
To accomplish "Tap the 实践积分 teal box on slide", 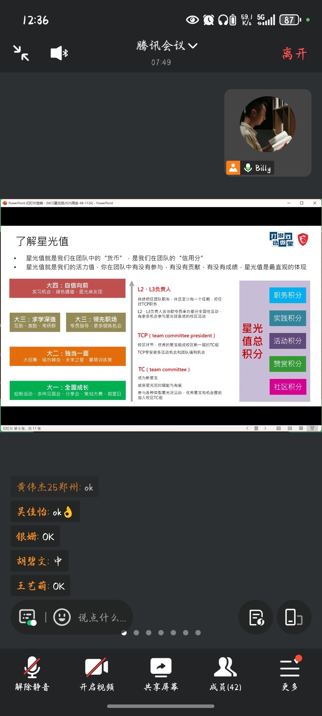I will [288, 318].
